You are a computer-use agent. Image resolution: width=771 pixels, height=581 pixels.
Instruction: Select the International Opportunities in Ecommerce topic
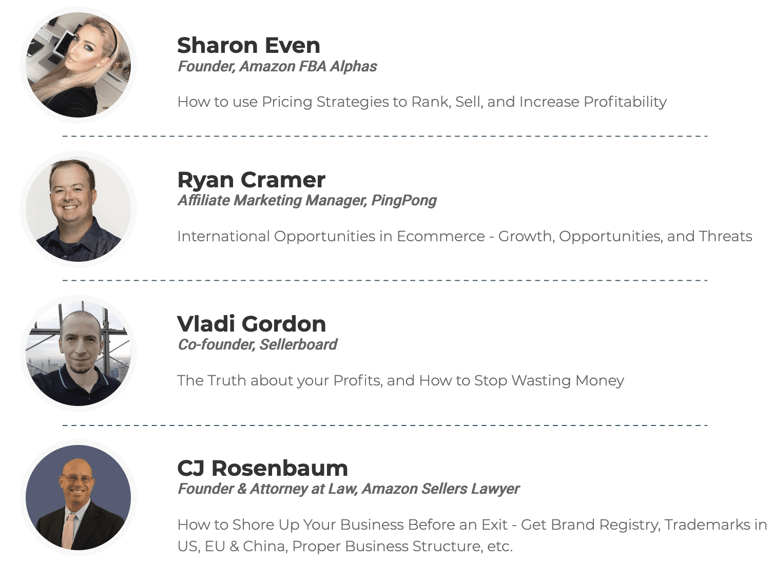point(465,237)
